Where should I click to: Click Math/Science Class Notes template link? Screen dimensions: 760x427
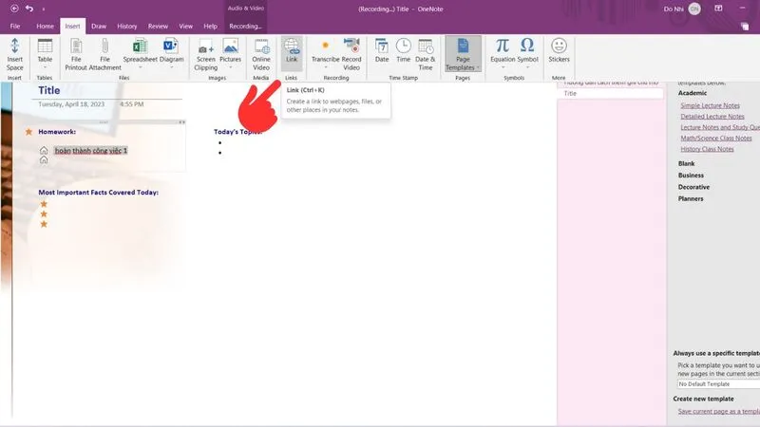pyautogui.click(x=715, y=138)
